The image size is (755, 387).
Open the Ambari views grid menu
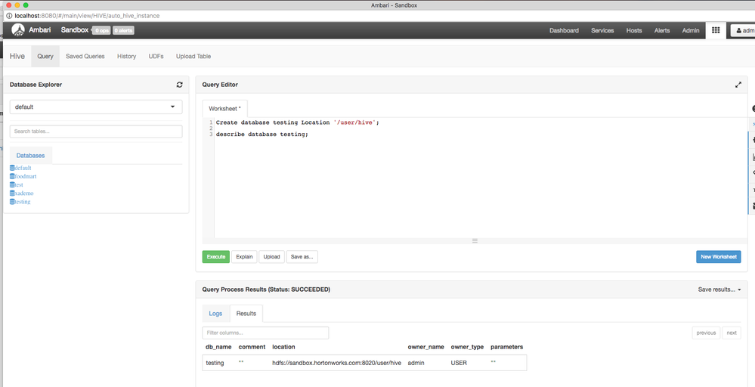(714, 30)
